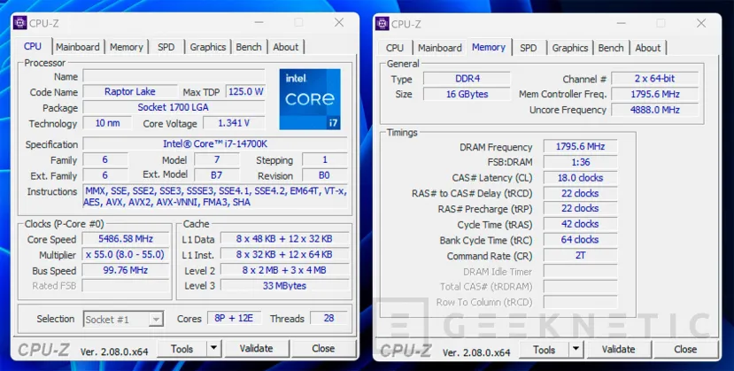Click the Intel Core i7 logo badge
The width and height of the screenshot is (734, 371).
pos(310,99)
